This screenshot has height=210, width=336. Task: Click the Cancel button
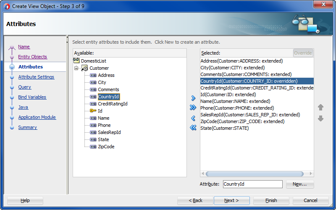(310, 201)
